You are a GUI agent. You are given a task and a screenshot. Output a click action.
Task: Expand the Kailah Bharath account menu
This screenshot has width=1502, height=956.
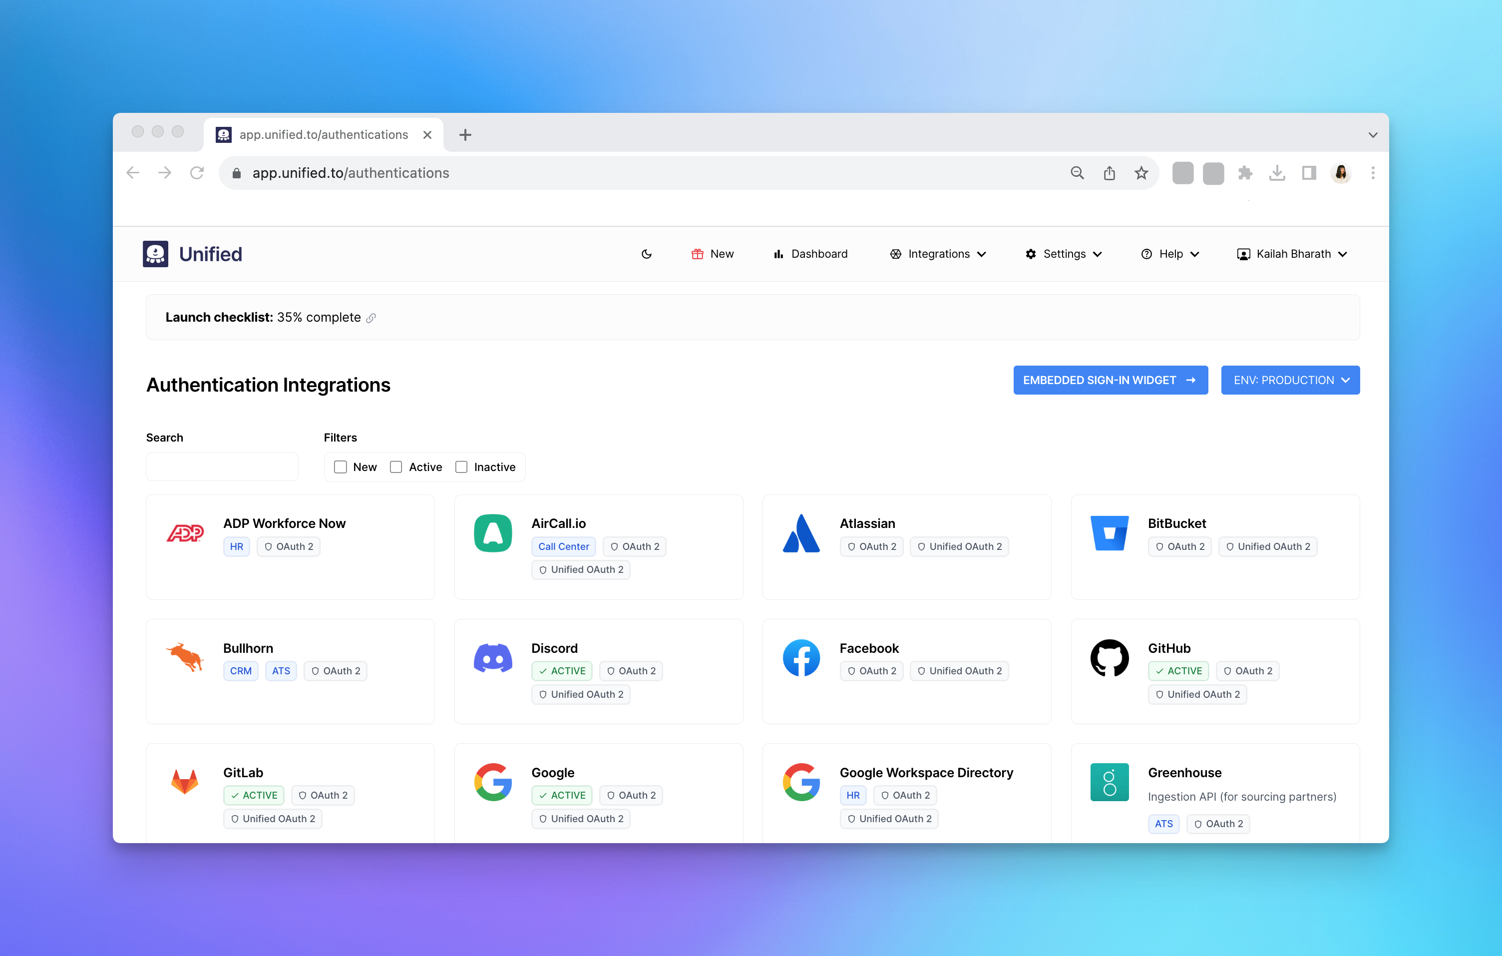coord(1292,254)
